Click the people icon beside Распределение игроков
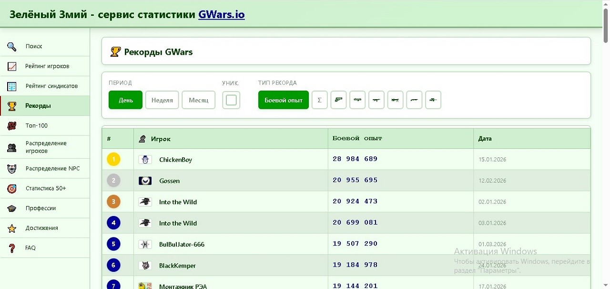Viewport: 610px width, 289px height. 12,147
